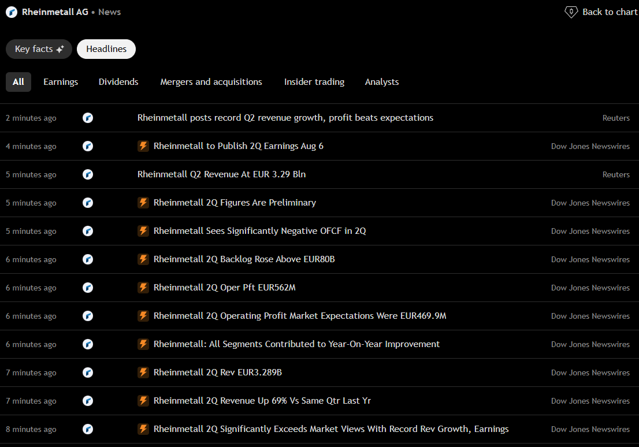This screenshot has height=447, width=639.
Task: Click flash icon beside '2Q Oper Pft EUR562M'
Action: tap(143, 288)
